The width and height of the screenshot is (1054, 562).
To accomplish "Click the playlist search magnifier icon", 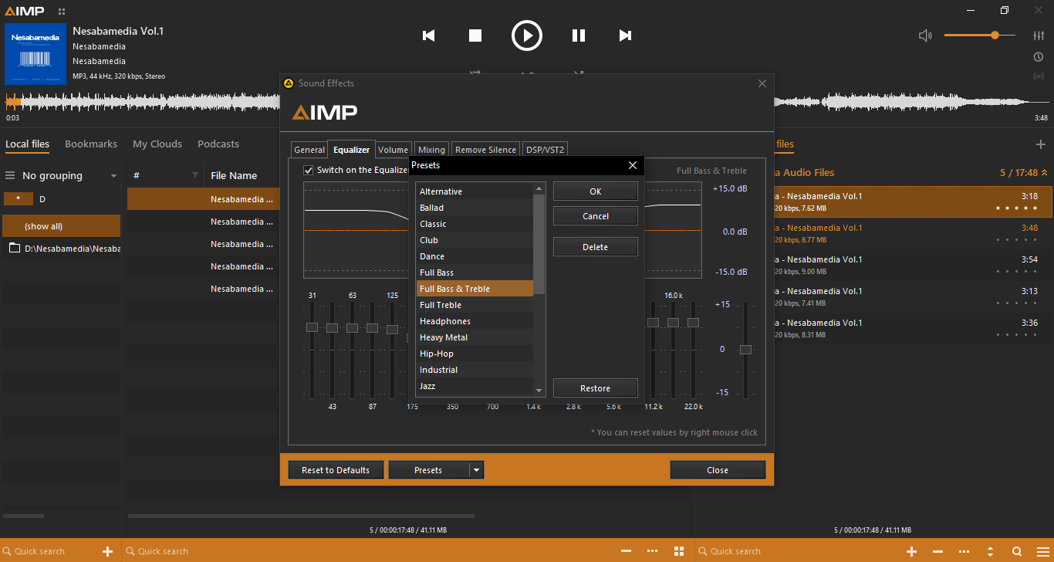I will point(1017,551).
